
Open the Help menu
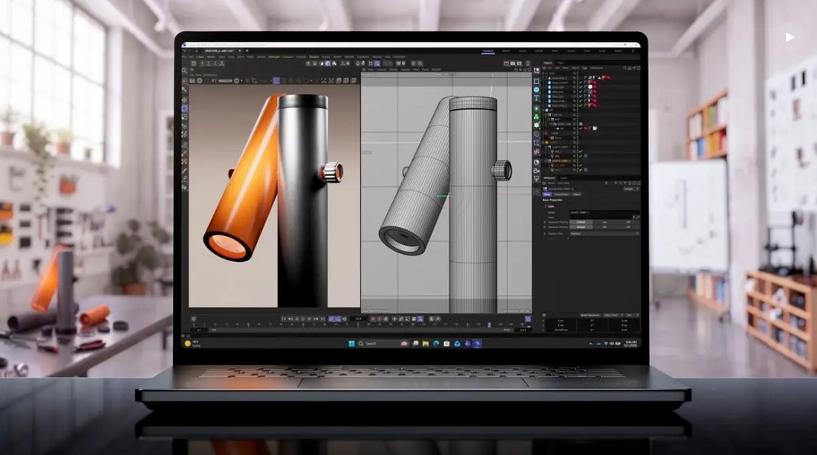tap(387, 56)
